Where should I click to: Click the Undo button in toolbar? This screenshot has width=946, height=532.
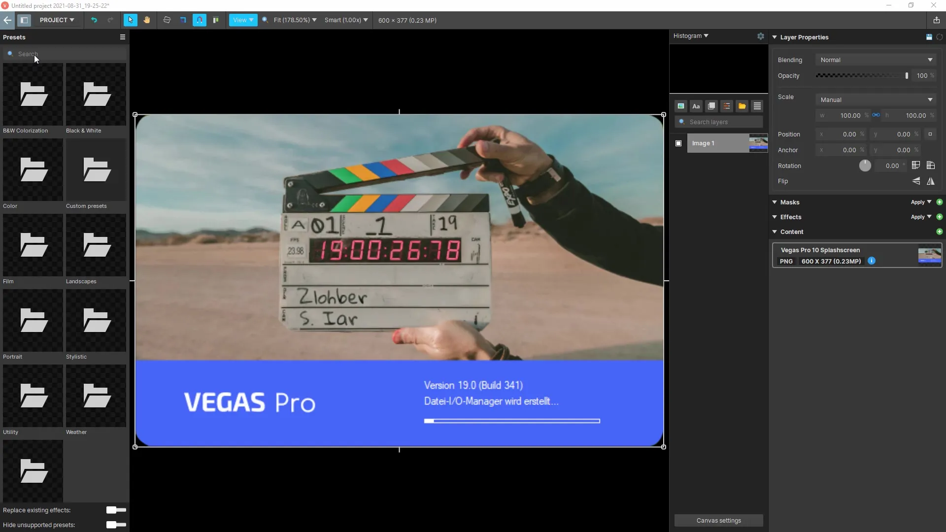[93, 20]
